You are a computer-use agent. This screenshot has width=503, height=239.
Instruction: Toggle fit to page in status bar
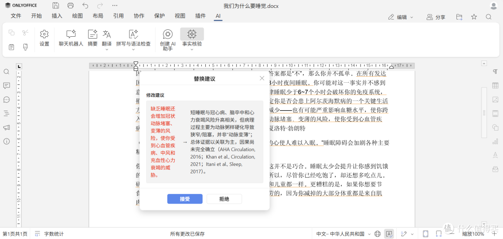point(426,233)
